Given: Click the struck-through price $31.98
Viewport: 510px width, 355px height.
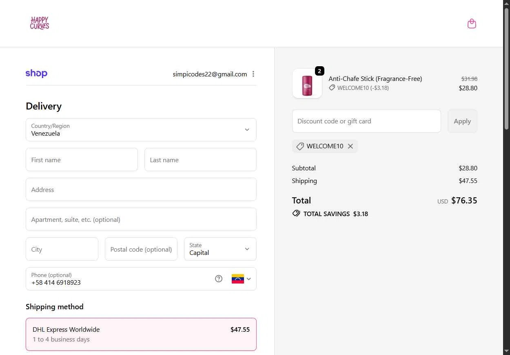Looking at the screenshot, I should coord(469,79).
